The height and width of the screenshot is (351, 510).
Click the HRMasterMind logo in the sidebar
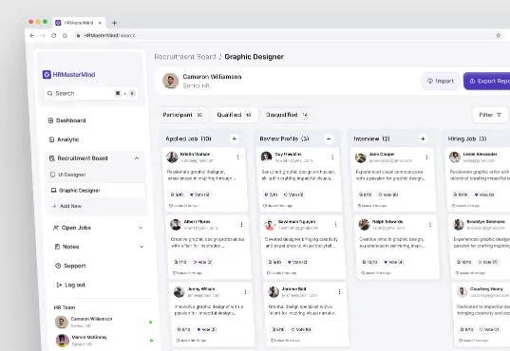point(69,74)
